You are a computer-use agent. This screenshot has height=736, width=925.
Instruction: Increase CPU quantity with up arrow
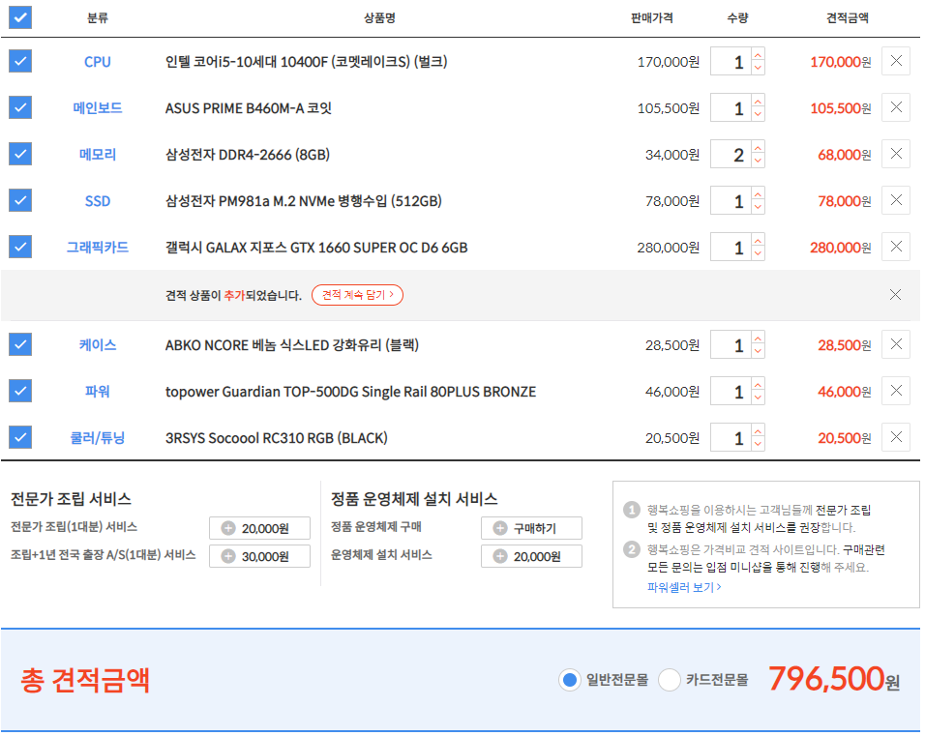click(x=758, y=55)
